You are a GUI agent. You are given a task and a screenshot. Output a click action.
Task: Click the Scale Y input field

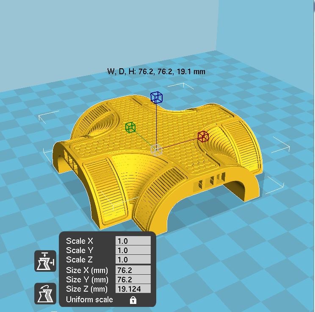tap(133, 250)
